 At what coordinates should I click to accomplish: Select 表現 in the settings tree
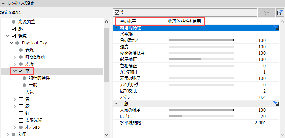click(30, 50)
